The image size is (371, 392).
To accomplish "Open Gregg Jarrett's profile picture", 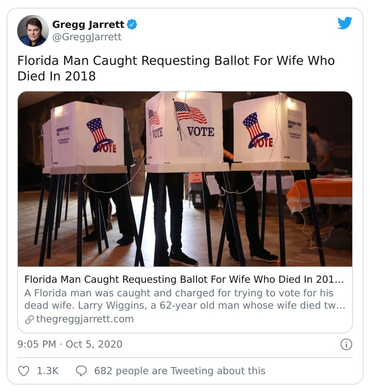I will pyautogui.click(x=33, y=31).
